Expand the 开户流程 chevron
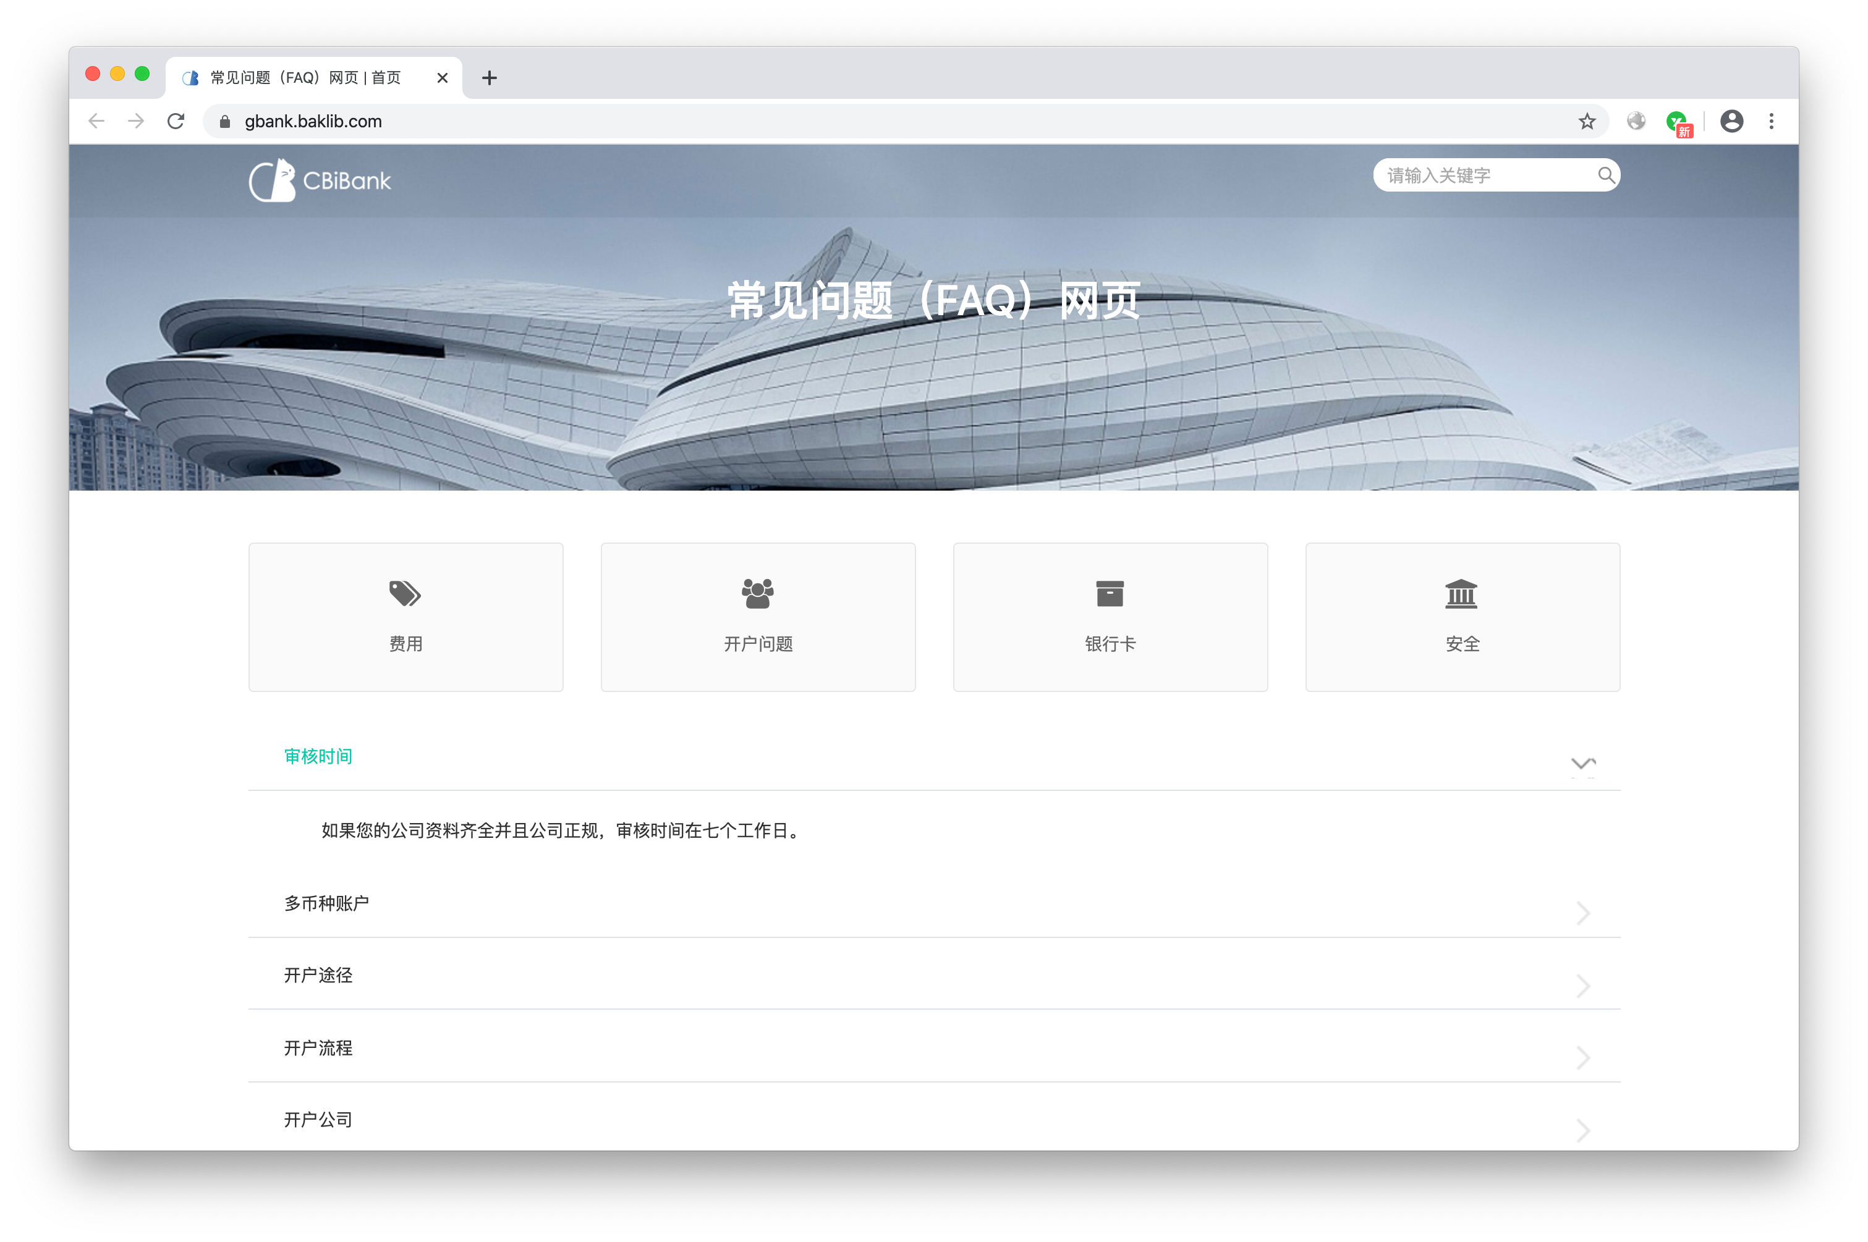Image resolution: width=1868 pixels, height=1242 pixels. (1583, 1058)
